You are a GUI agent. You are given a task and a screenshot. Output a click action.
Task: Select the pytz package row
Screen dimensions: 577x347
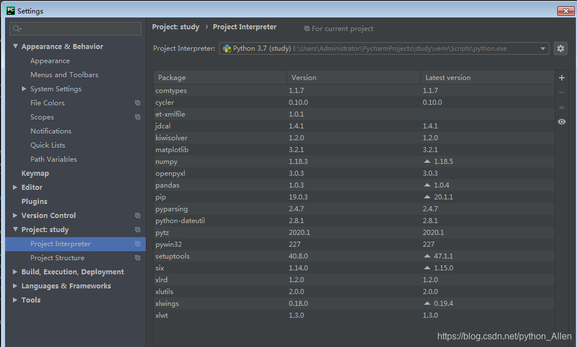coord(354,233)
